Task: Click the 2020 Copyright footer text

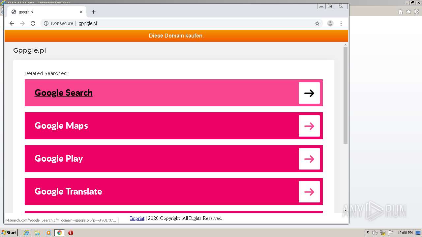Action: [185, 218]
